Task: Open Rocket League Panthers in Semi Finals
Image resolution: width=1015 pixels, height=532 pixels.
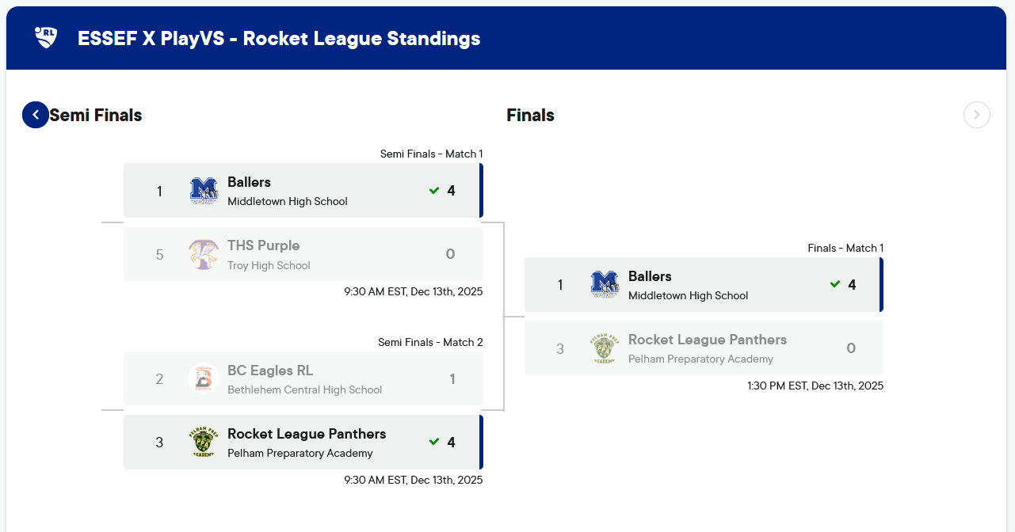Action: click(307, 434)
